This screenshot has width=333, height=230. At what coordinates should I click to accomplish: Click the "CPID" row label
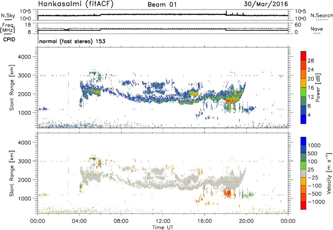tap(9, 39)
